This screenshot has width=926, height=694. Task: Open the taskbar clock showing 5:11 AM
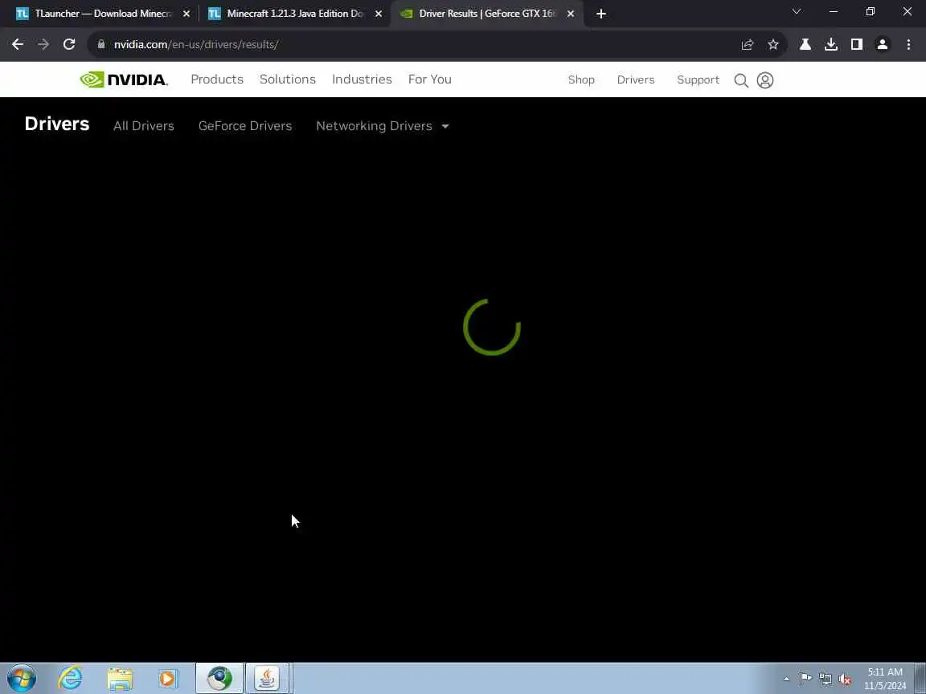[885, 679]
